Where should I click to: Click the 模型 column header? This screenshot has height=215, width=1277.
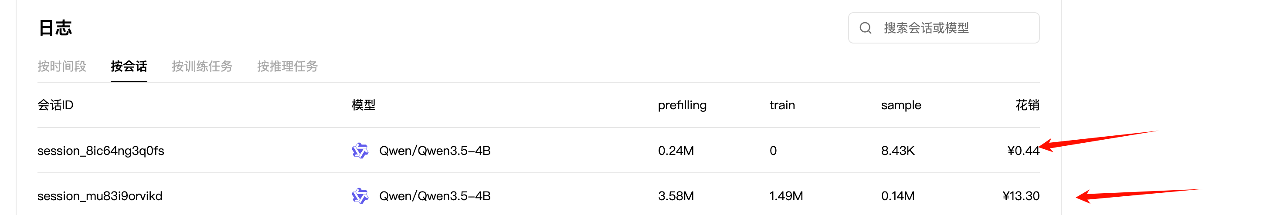[363, 105]
